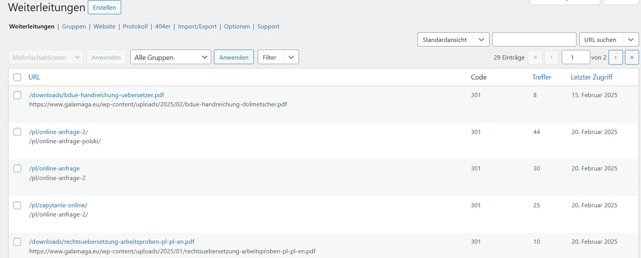
Task: Check the bdue-handreichung-uebersetzer.pdf row checkbox
Action: pos(17,95)
